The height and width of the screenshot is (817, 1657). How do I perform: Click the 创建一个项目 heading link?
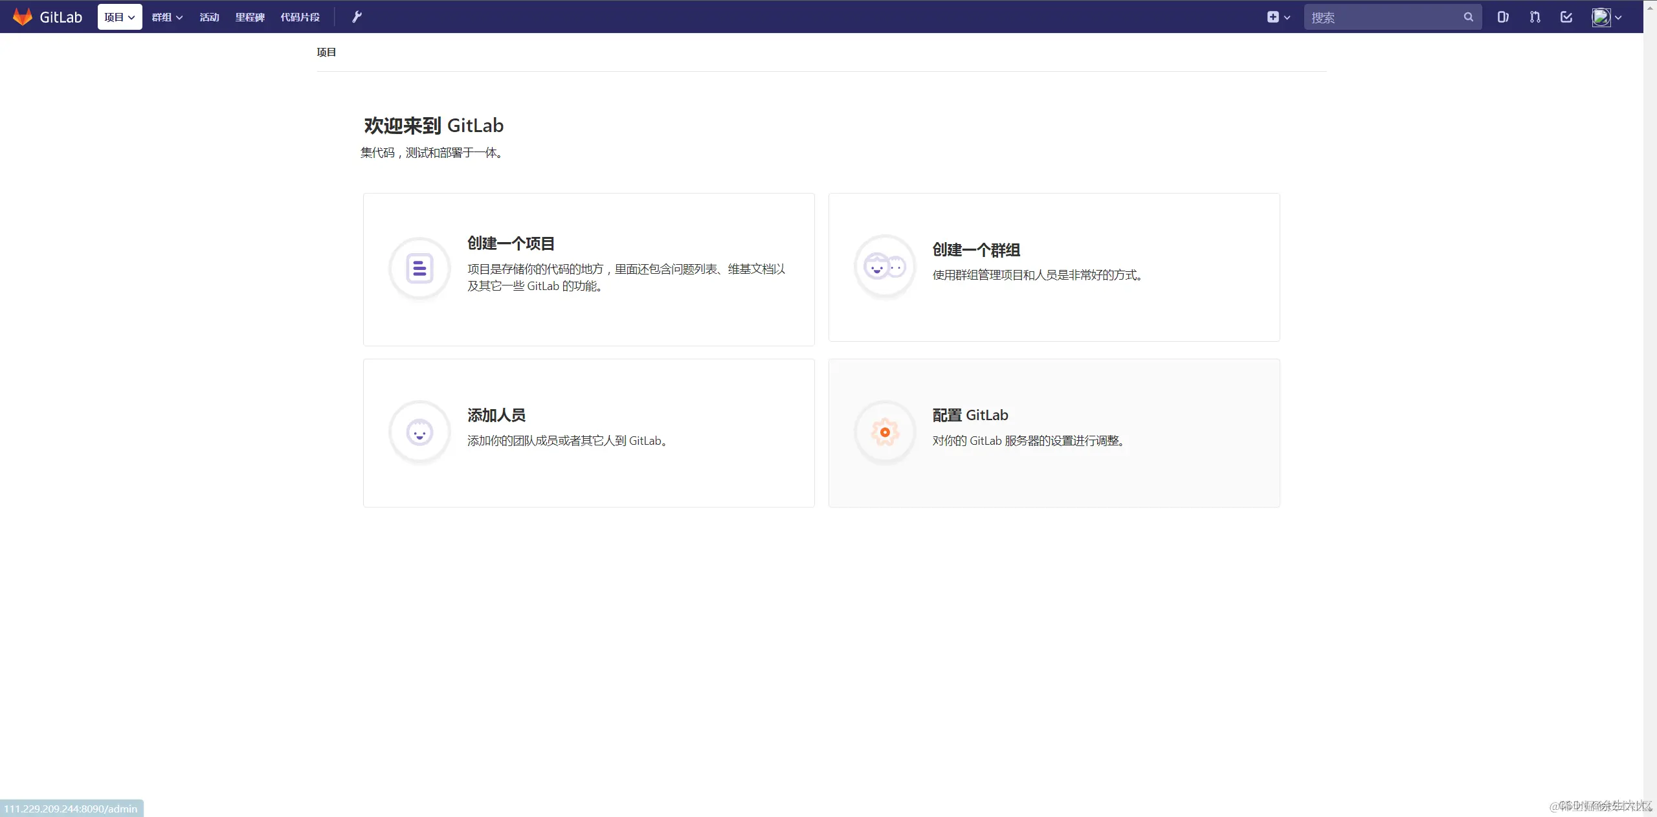pyautogui.click(x=511, y=243)
